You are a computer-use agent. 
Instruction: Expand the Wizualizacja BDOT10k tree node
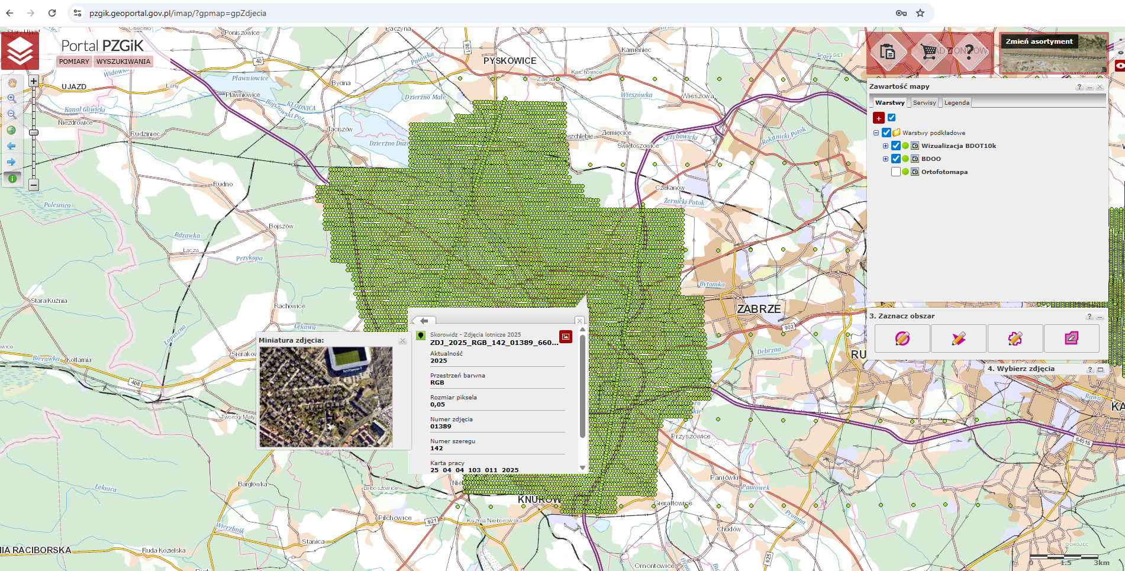(x=885, y=146)
